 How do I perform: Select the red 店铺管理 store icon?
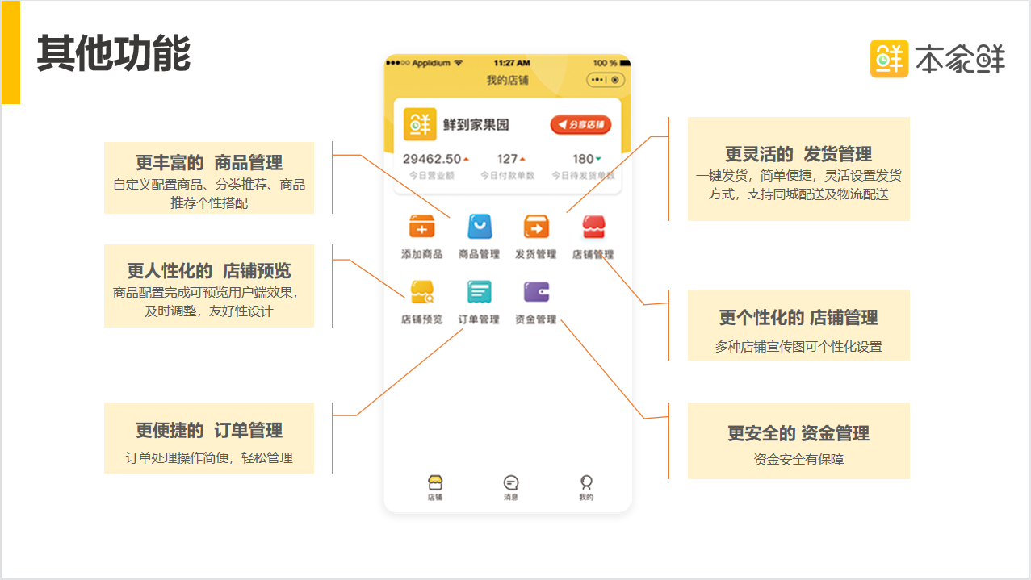click(x=593, y=227)
